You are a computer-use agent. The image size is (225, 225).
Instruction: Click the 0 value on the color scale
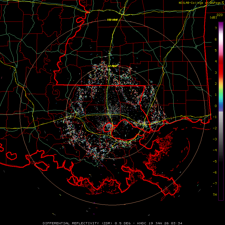pos(216,106)
